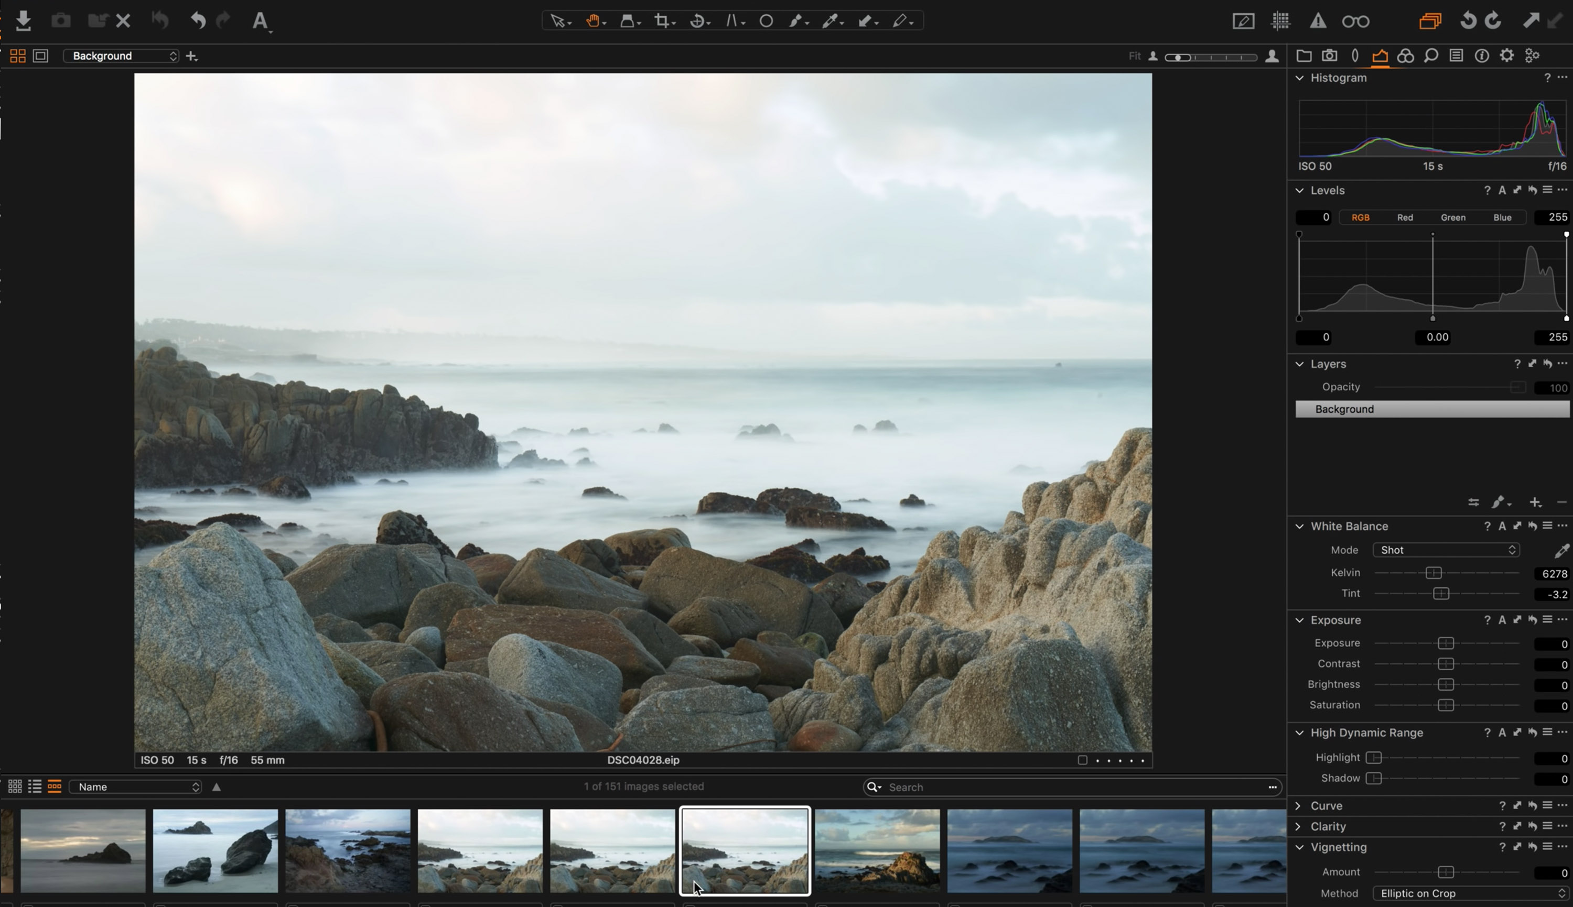Toggle the grid overlay icon
Viewport: 1573px width, 907px height.
[1281, 21]
